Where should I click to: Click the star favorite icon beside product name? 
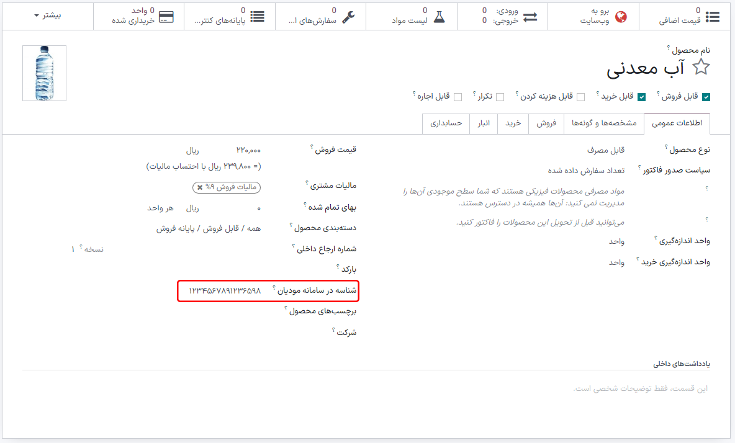tap(701, 68)
